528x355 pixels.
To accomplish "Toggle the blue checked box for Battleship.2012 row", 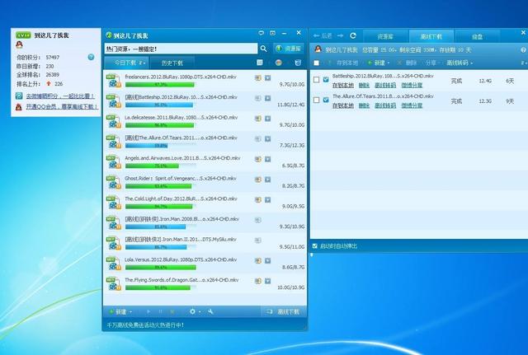I will [326, 80].
